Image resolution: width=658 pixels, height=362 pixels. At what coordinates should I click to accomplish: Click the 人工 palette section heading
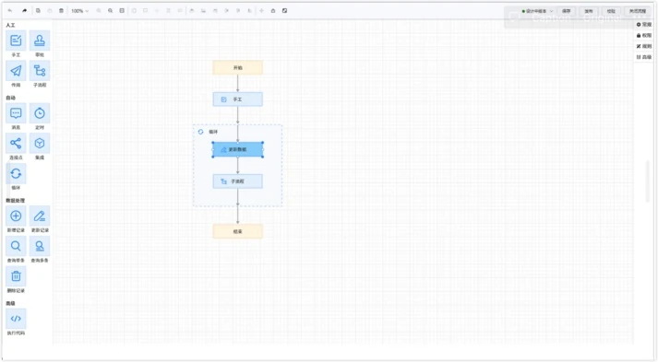coord(10,25)
